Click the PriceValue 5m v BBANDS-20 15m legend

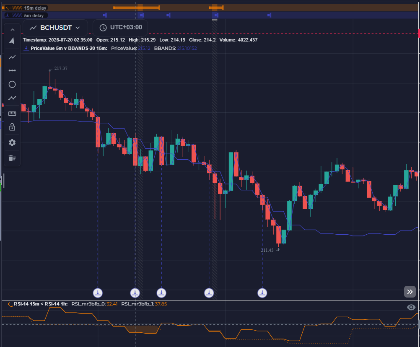[69, 48]
